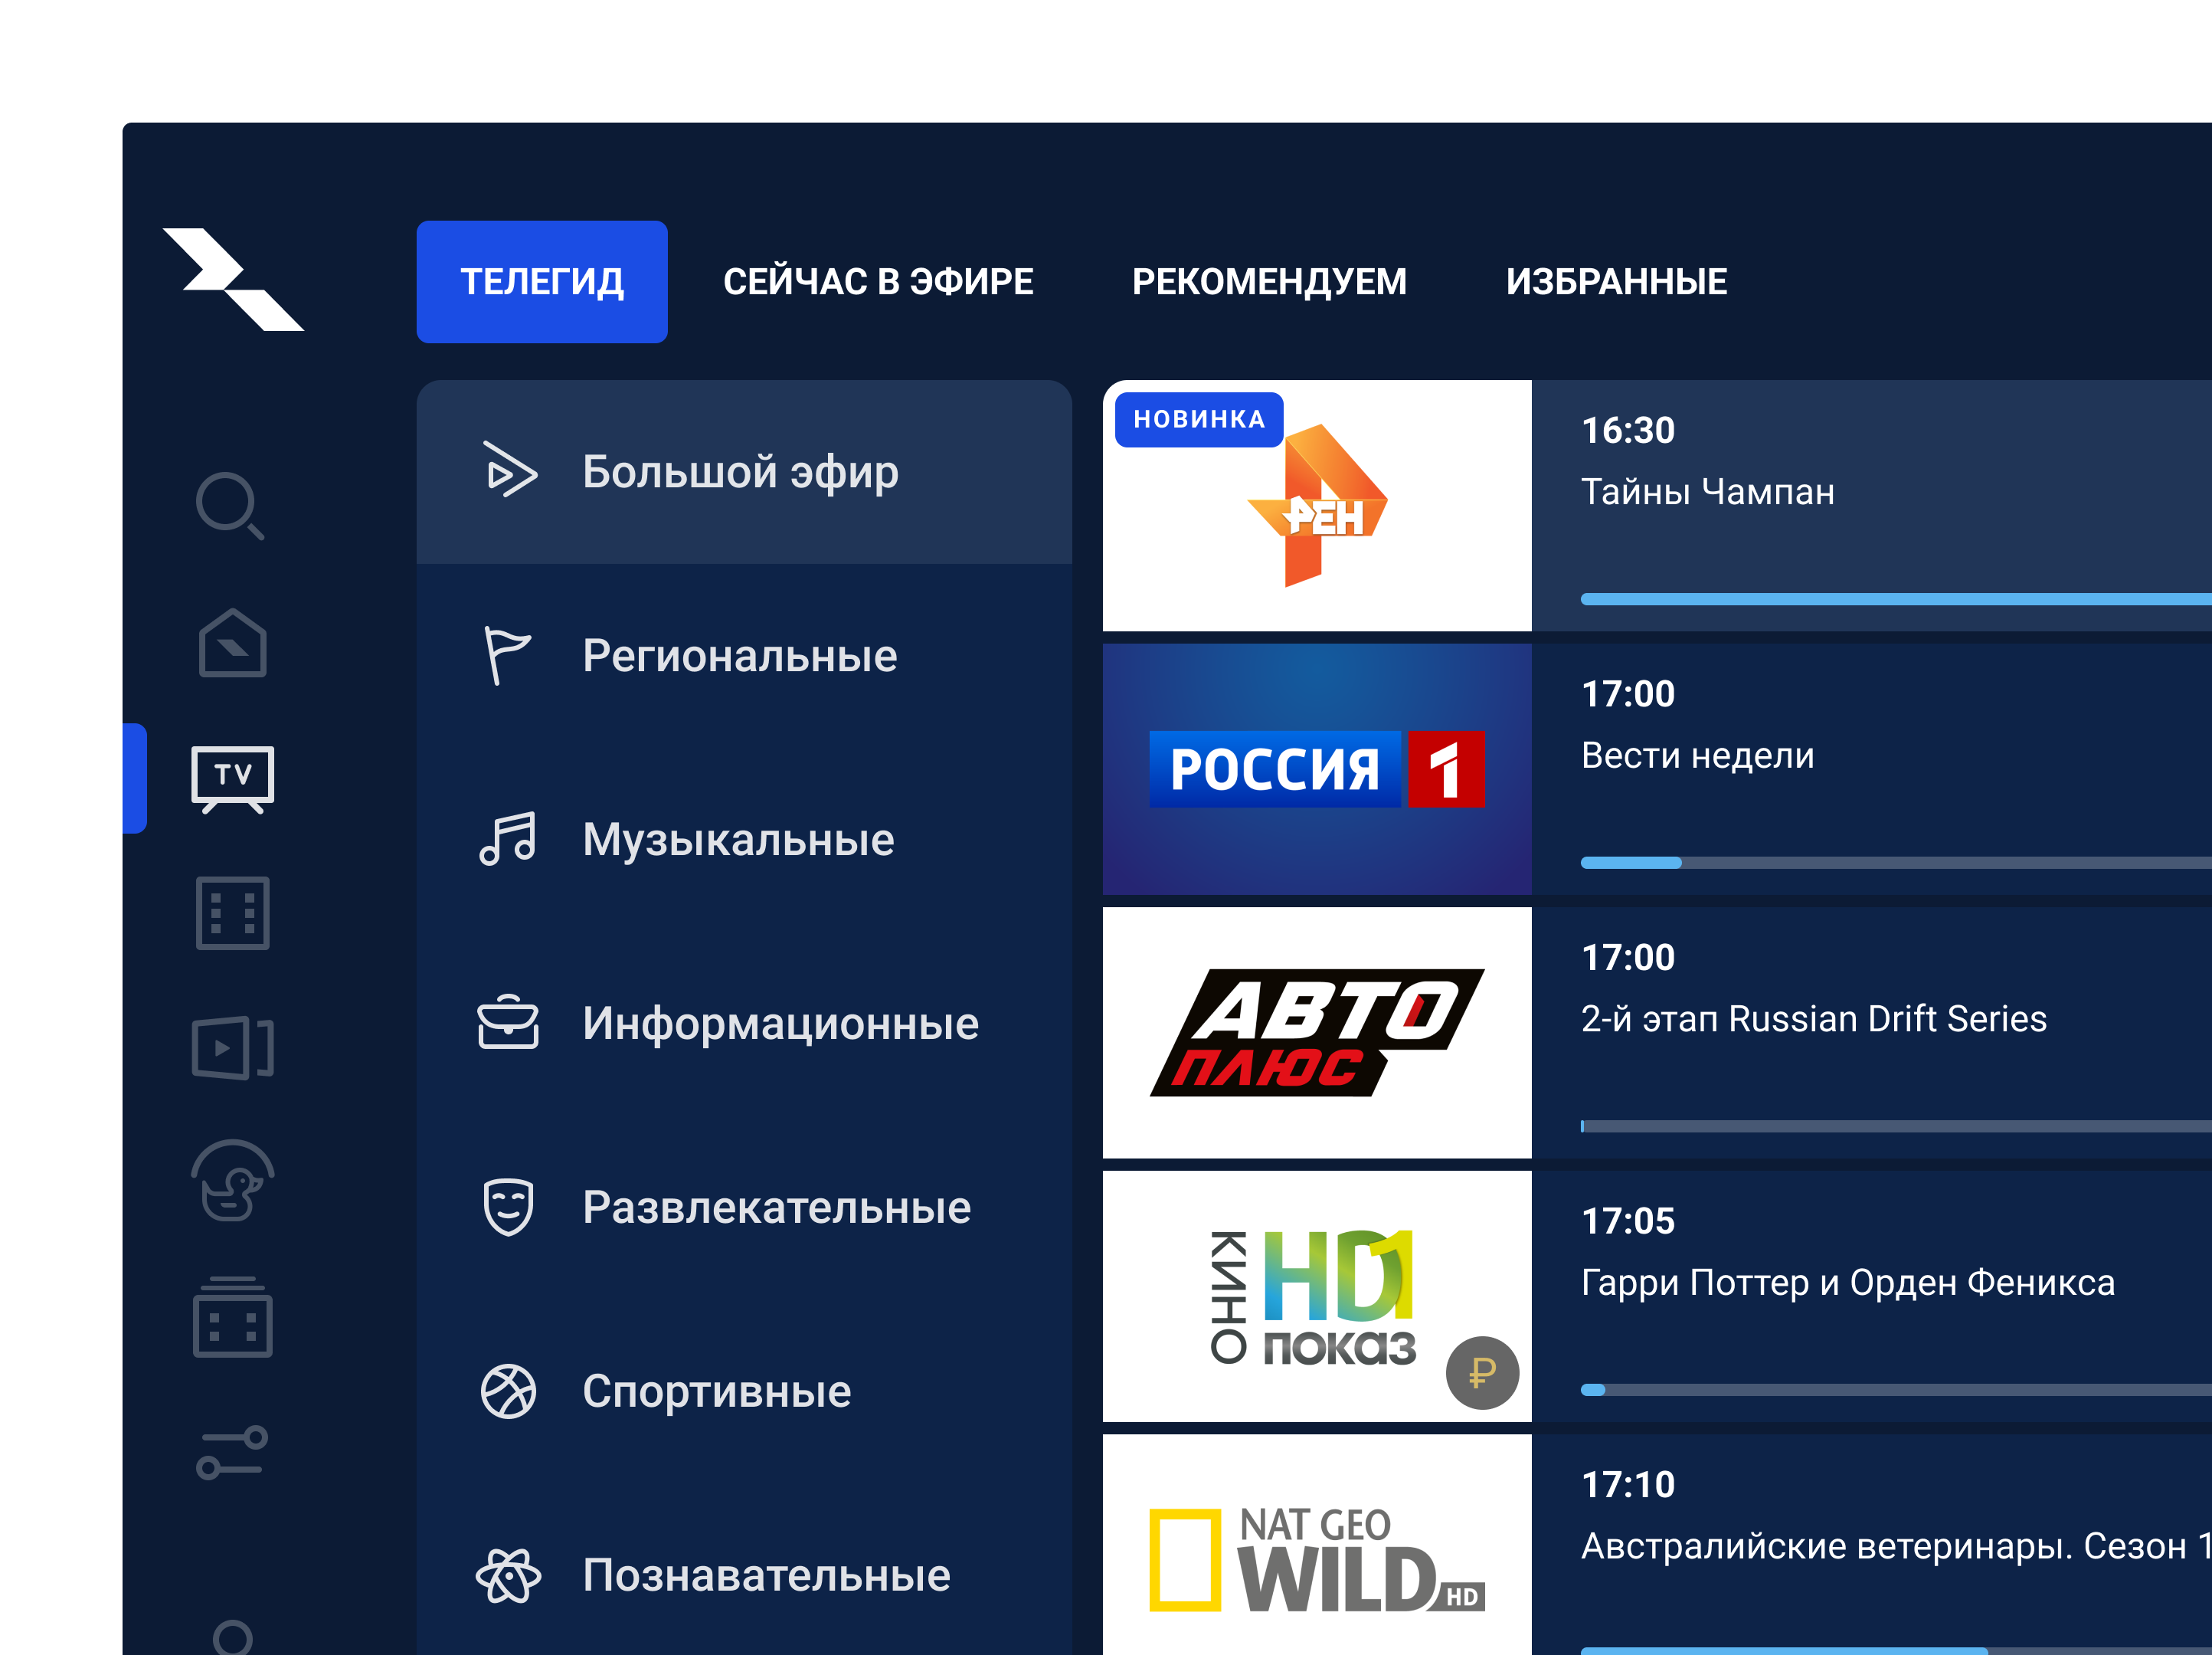Open the РЕКОМЕНДУЕМ tab

(x=1269, y=282)
